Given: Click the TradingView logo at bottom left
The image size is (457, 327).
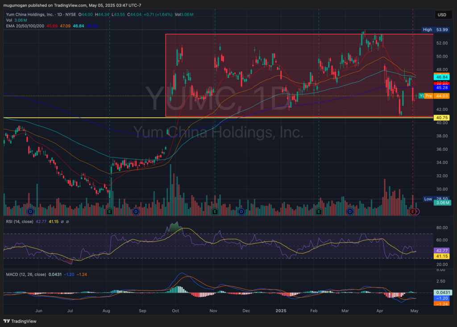Looking at the screenshot, I should [6, 321].
